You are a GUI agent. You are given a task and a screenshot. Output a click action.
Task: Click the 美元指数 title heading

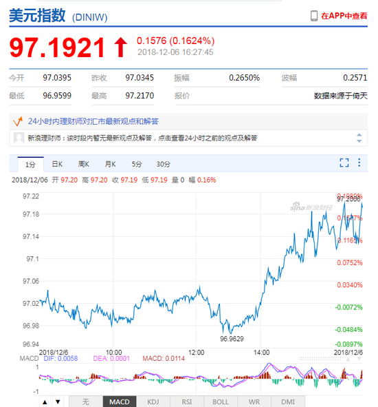(x=37, y=16)
